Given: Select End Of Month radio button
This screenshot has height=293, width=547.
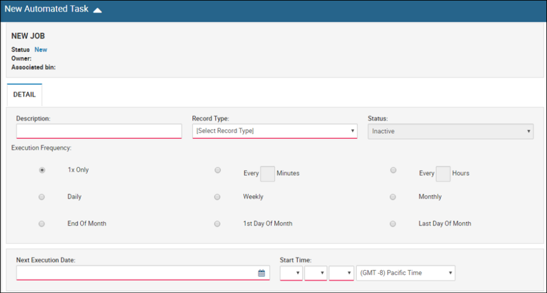Looking at the screenshot, I should point(42,224).
